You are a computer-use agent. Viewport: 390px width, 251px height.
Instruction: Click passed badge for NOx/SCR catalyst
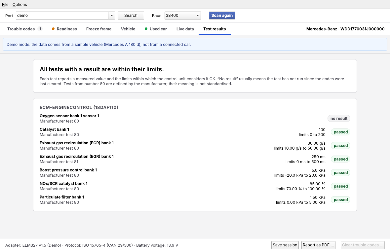click(x=340, y=186)
